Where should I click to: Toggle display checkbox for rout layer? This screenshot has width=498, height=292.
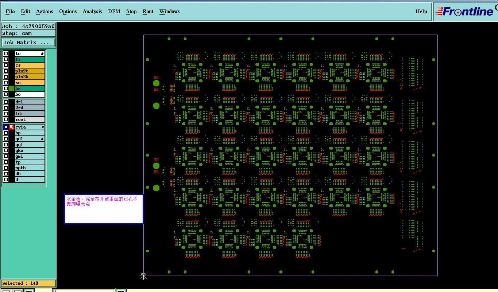(6, 119)
